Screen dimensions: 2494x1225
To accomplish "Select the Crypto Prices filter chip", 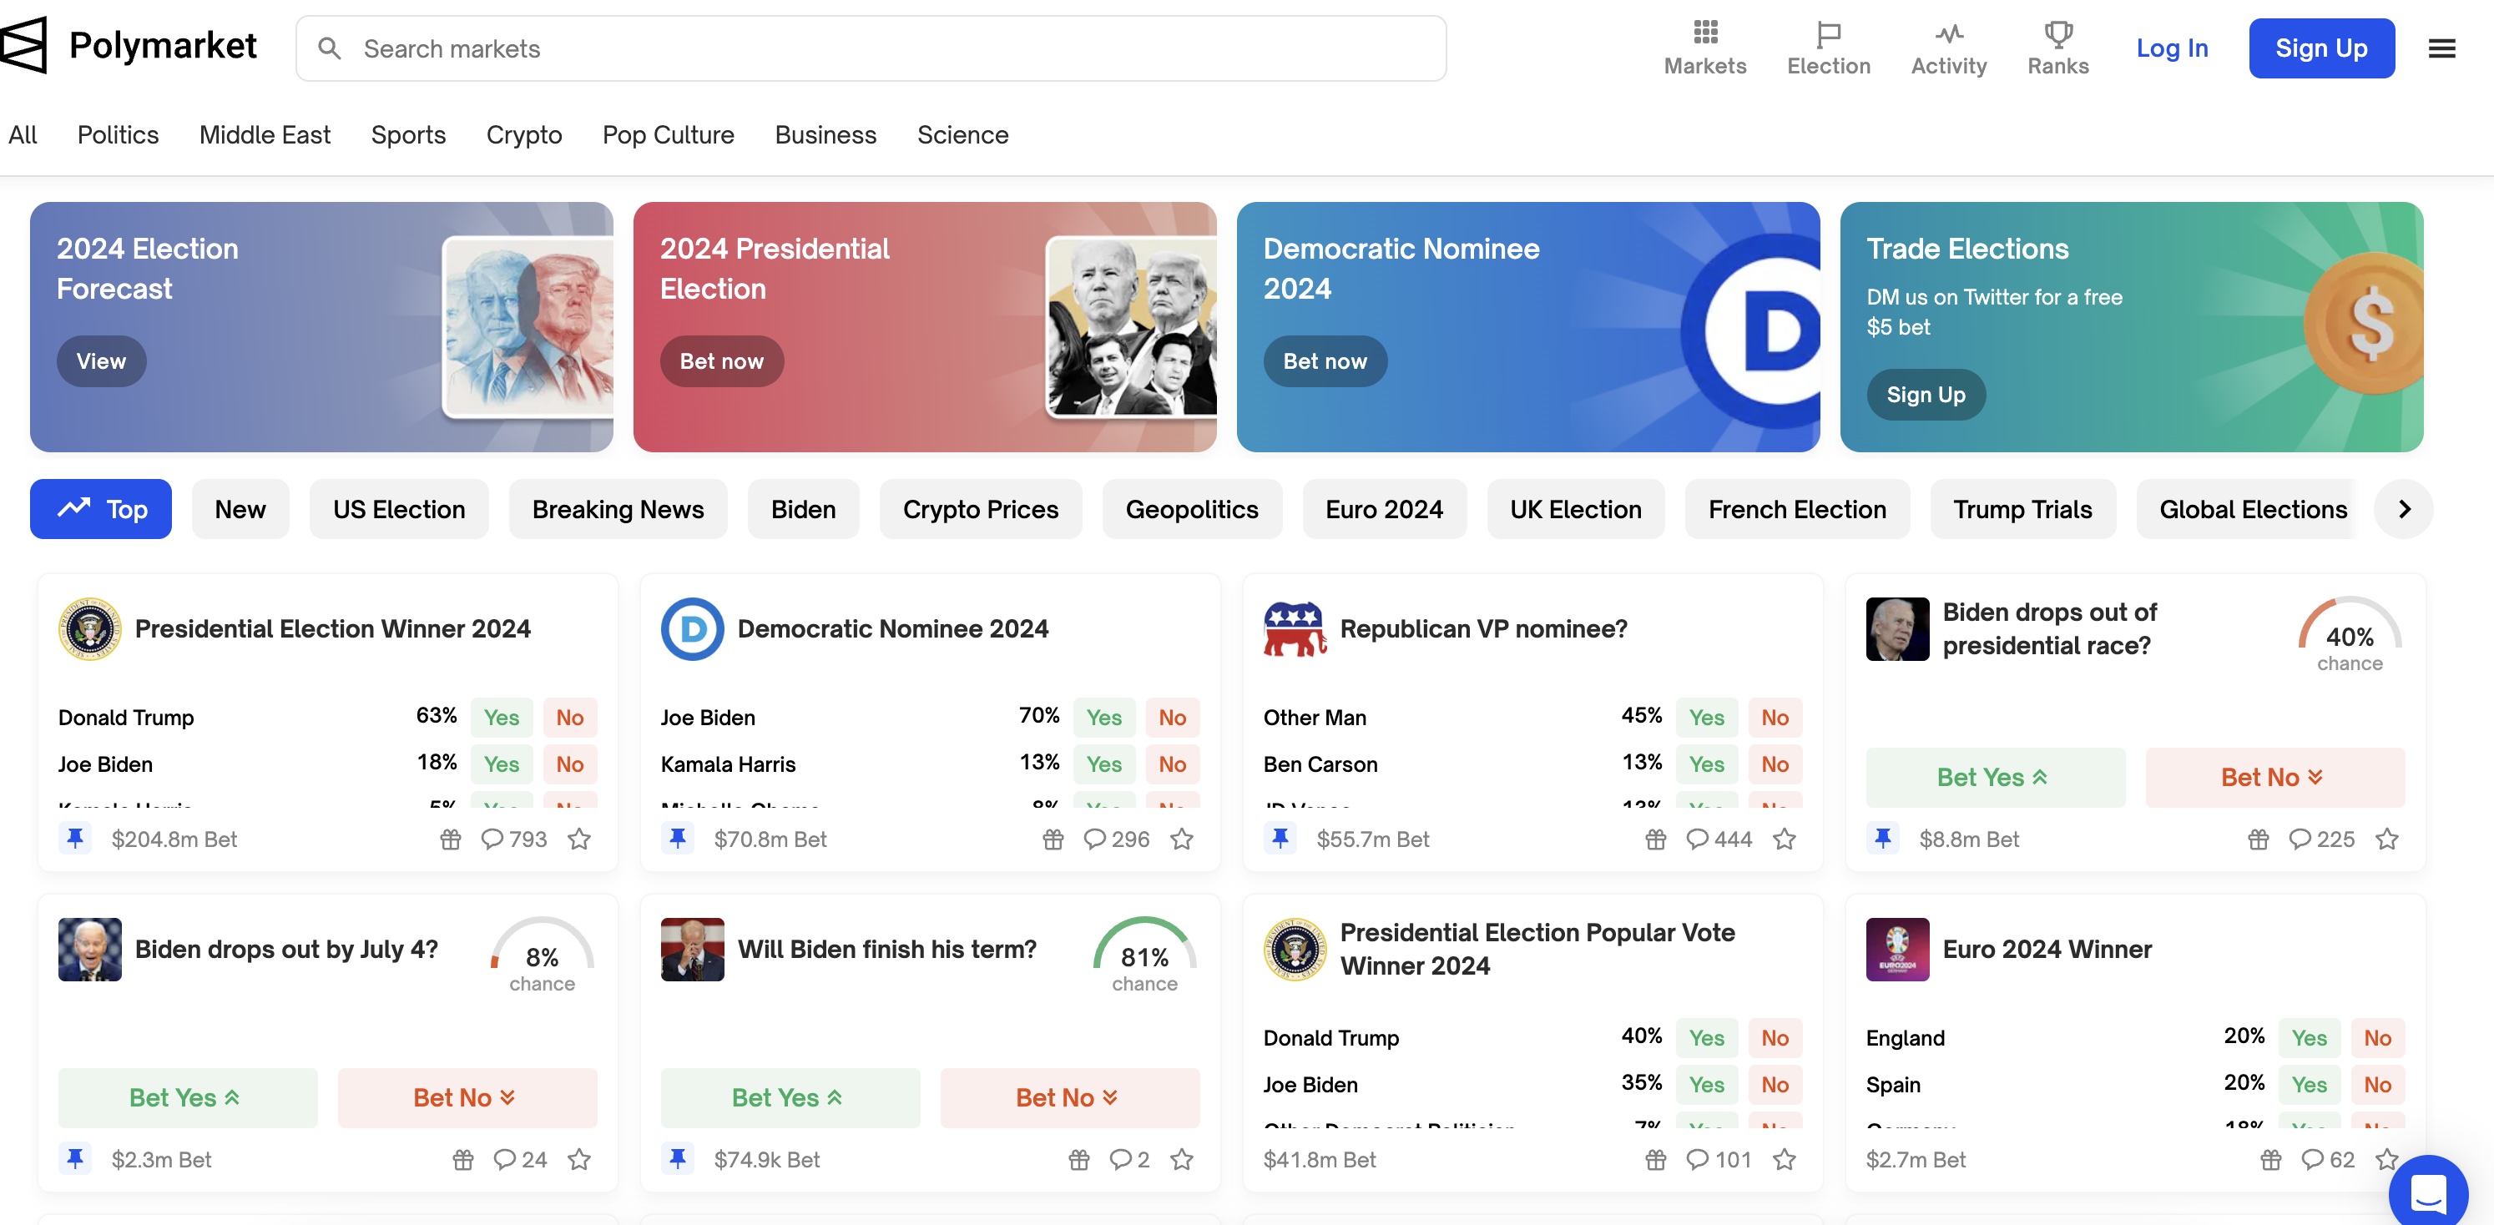I will pyautogui.click(x=980, y=509).
